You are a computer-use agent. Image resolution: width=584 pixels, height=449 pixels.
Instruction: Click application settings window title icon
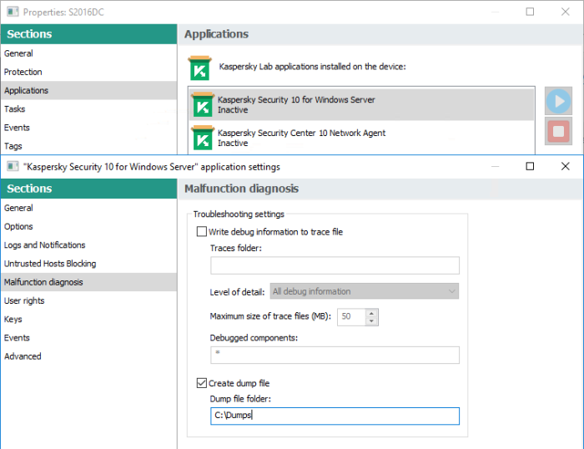coord(12,167)
